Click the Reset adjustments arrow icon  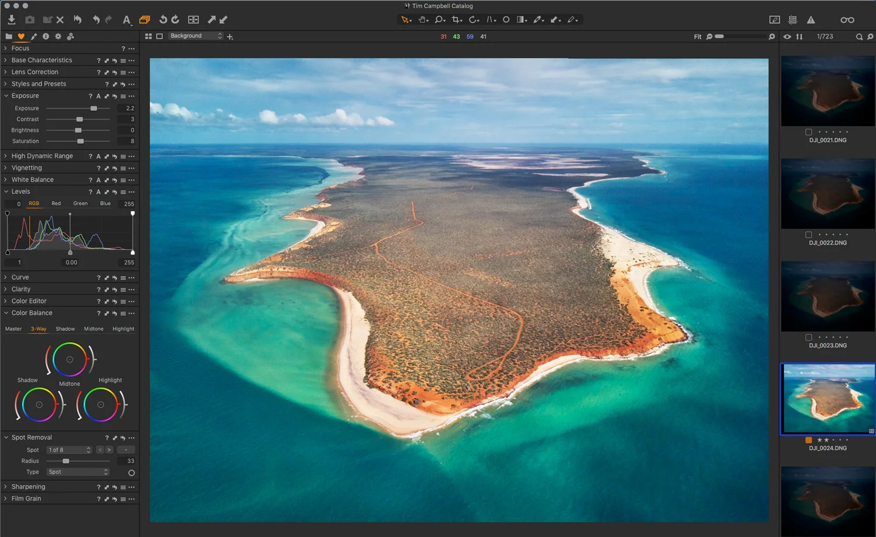[x=77, y=19]
